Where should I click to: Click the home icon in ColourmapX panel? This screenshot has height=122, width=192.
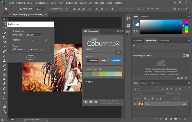pos(85,102)
